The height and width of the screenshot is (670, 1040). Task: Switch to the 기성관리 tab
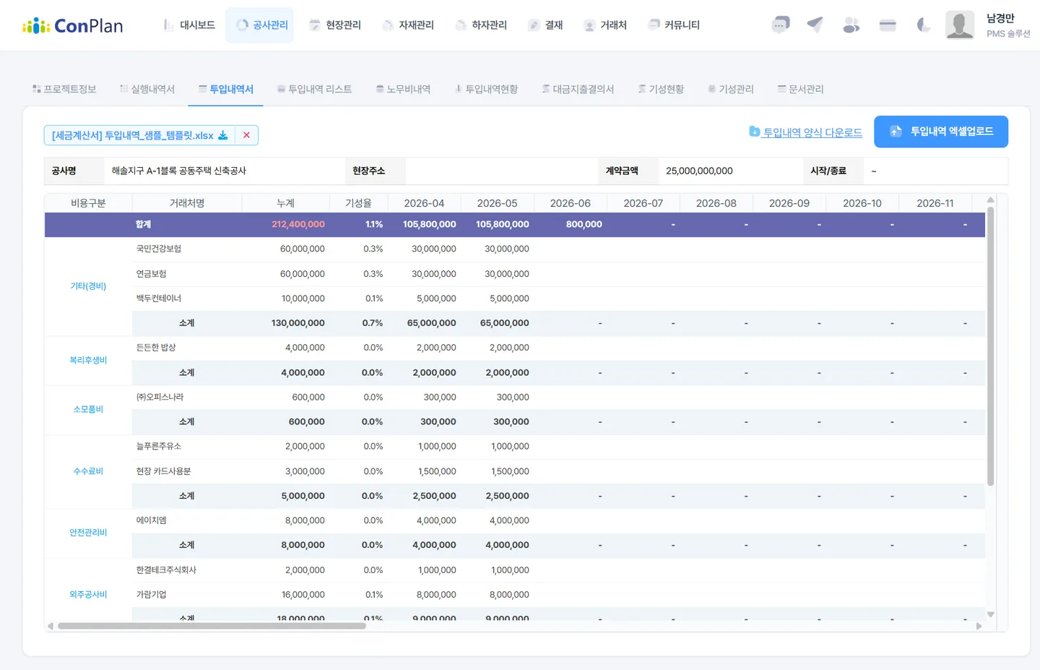point(731,89)
